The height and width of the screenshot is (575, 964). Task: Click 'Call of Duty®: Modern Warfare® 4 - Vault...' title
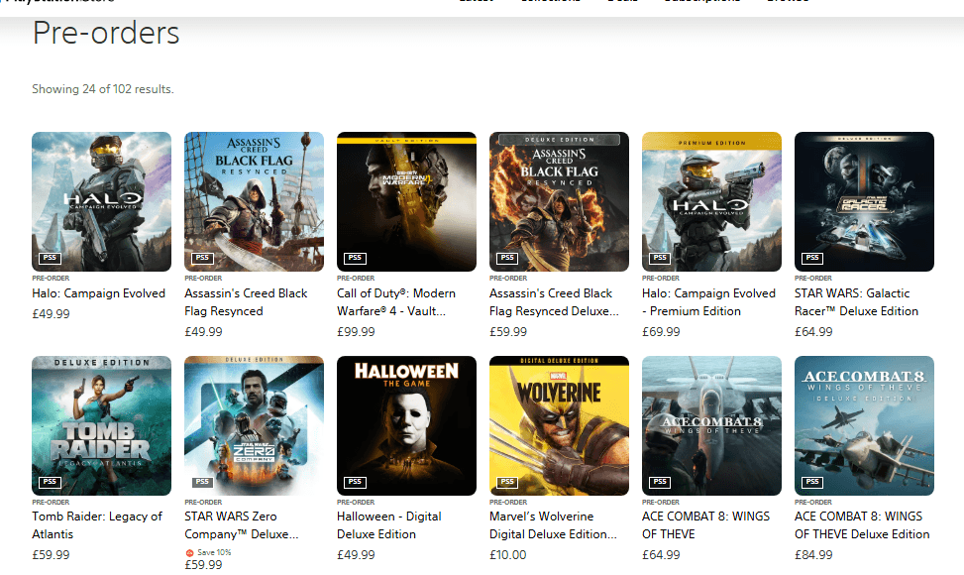(x=396, y=302)
